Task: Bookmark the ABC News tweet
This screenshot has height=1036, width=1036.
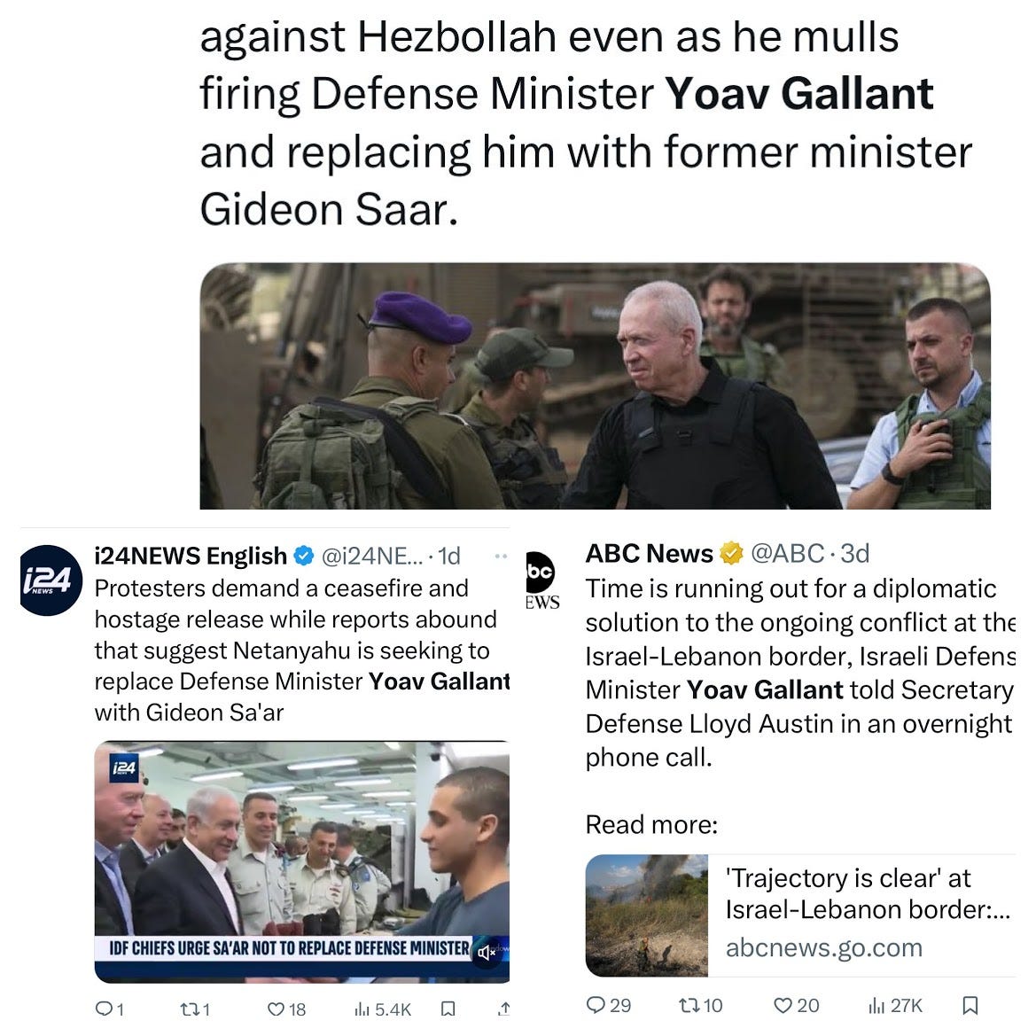Action: point(970,1005)
